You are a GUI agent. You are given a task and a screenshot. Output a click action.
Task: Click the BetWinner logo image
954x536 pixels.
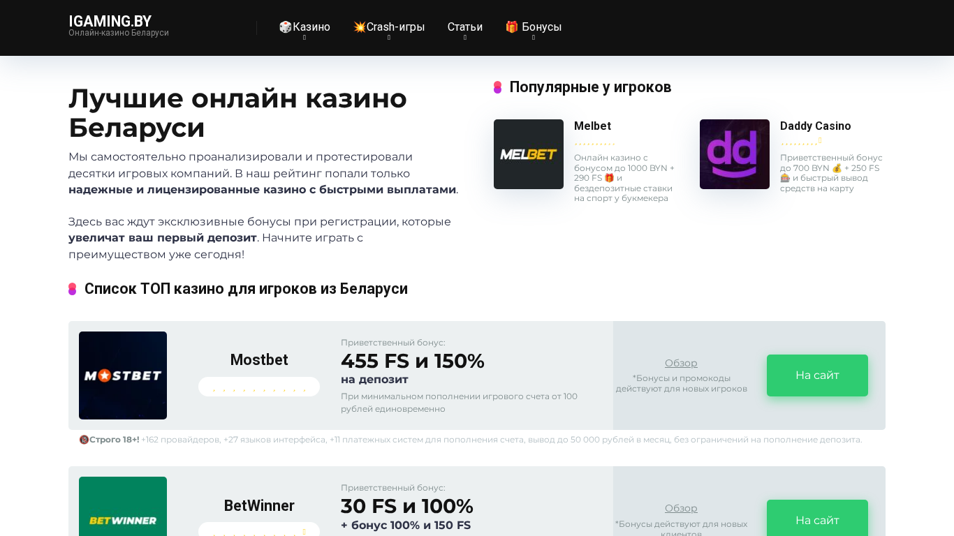point(123,507)
